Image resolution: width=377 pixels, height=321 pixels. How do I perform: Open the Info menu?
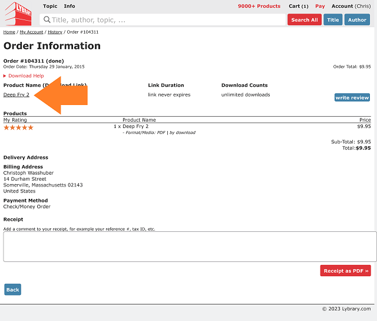pyautogui.click(x=70, y=6)
